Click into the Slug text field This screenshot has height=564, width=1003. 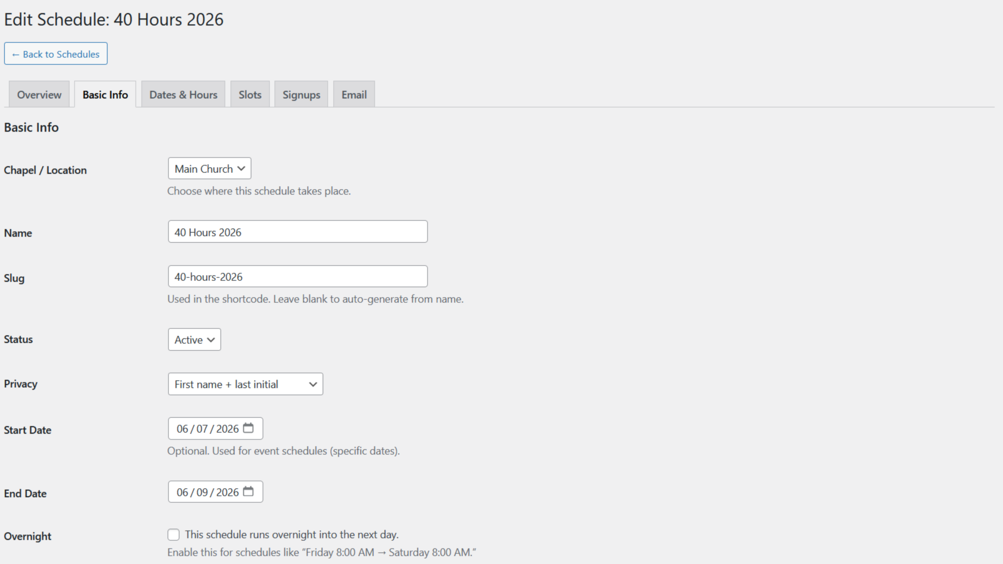[x=297, y=277]
